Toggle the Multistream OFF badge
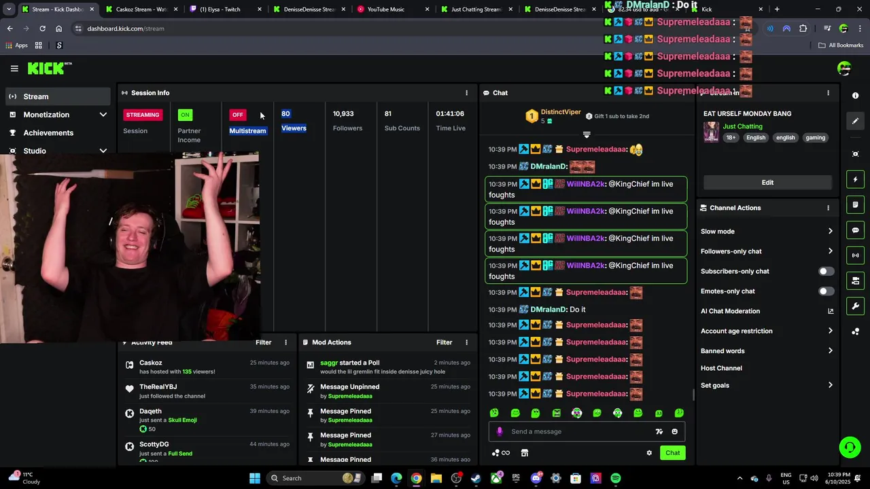Image resolution: width=870 pixels, height=489 pixels. coord(237,115)
